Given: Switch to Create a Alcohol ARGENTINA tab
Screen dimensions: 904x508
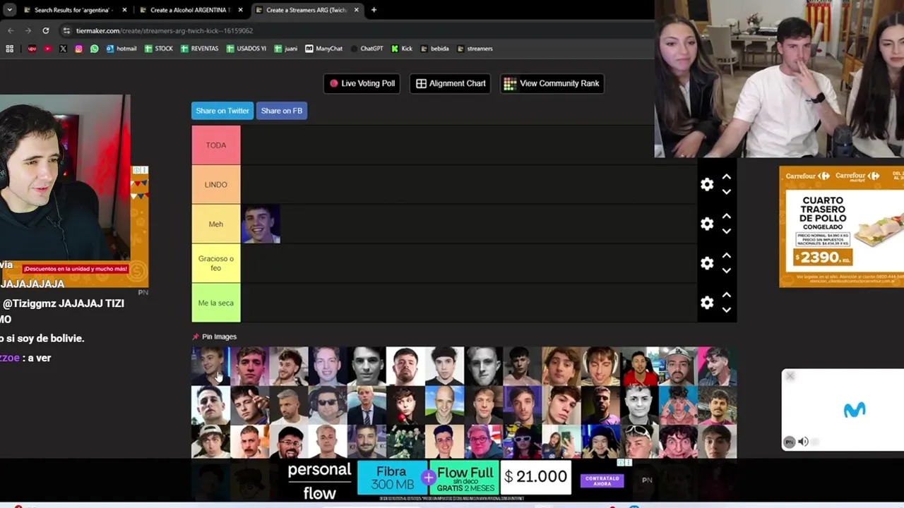Looking at the screenshot, I should click(x=189, y=10).
